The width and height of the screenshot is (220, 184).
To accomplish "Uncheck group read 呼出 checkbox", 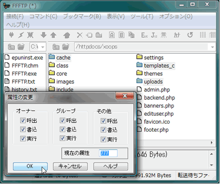I will click(62, 120).
